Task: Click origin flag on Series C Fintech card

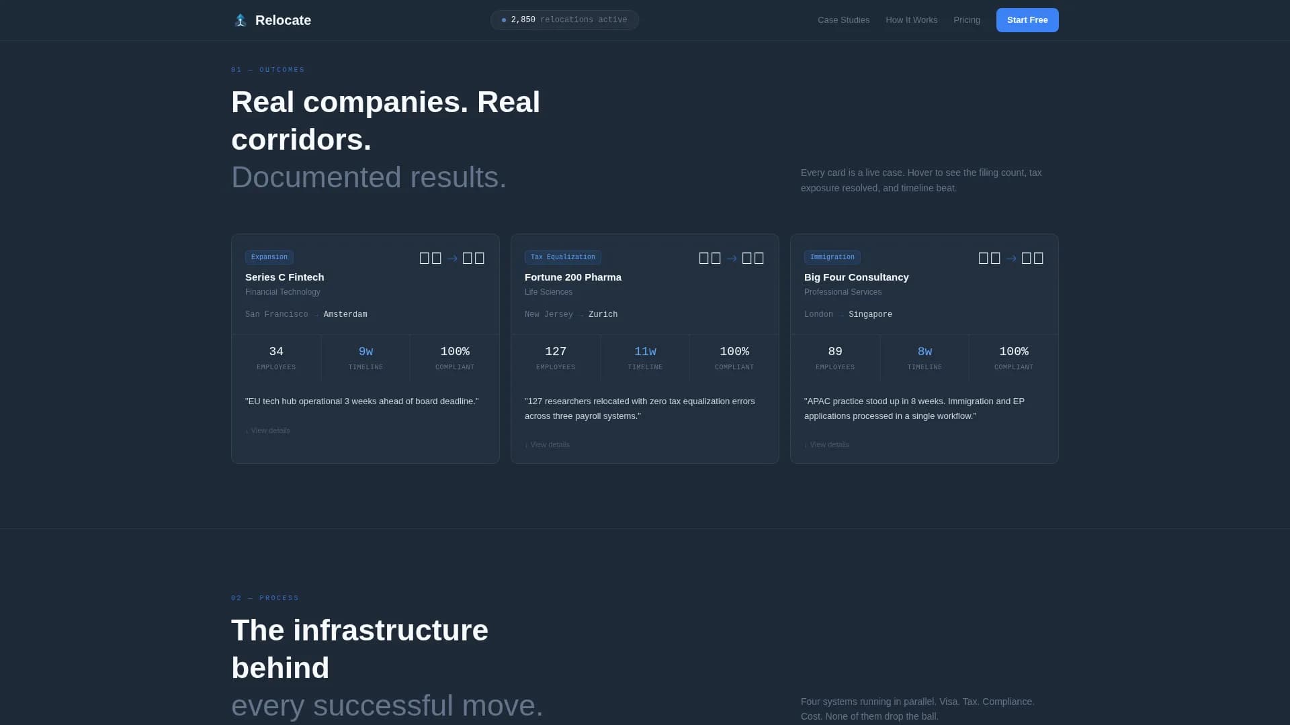Action: click(x=431, y=258)
